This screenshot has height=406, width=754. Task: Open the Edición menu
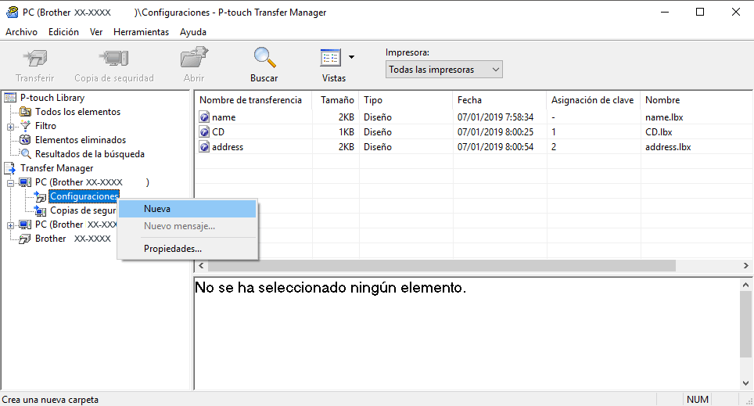[63, 32]
